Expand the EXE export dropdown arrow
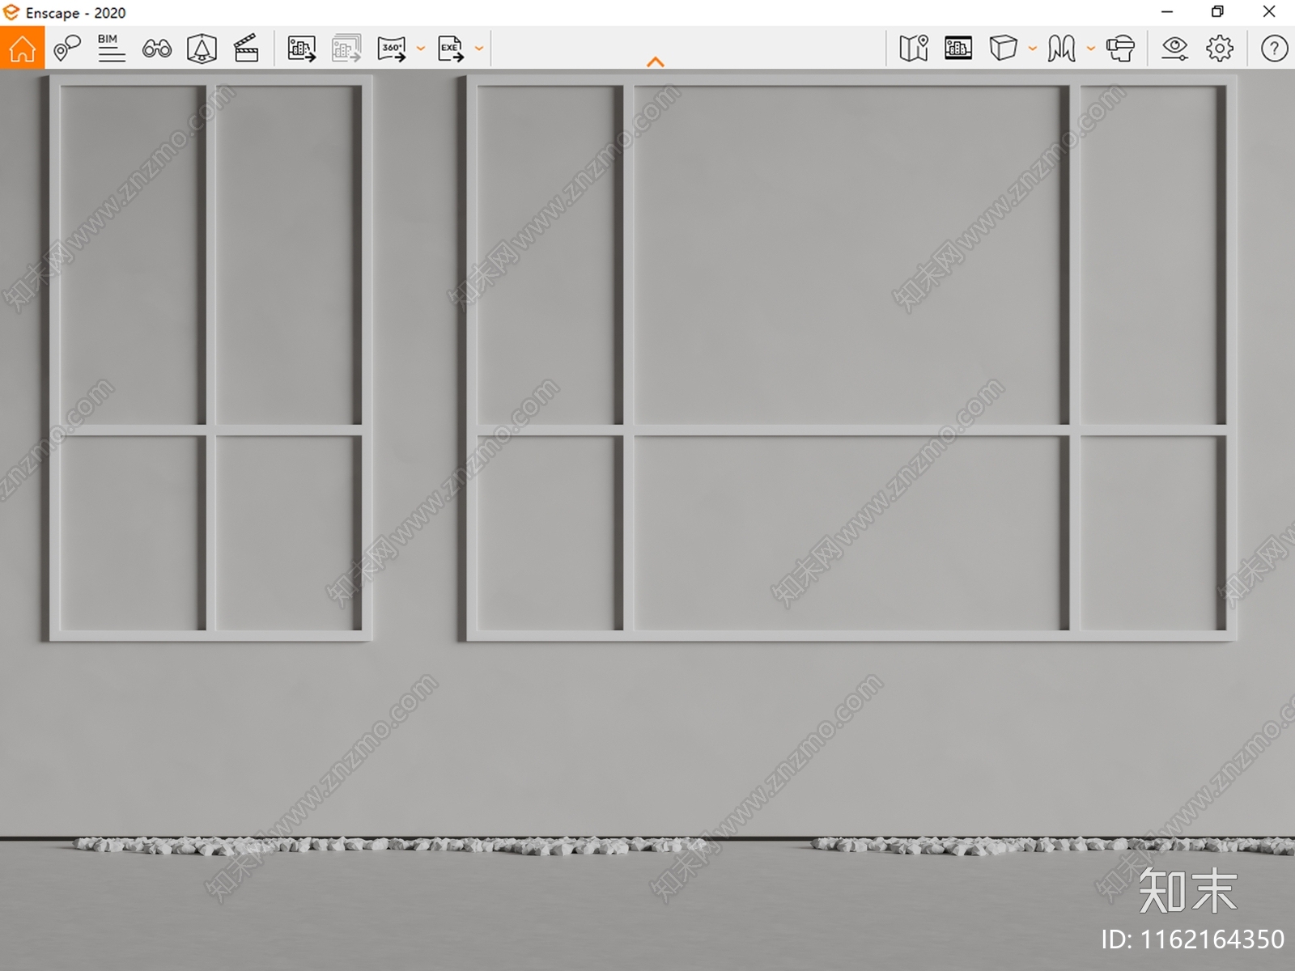The height and width of the screenshot is (971, 1295). 479,49
